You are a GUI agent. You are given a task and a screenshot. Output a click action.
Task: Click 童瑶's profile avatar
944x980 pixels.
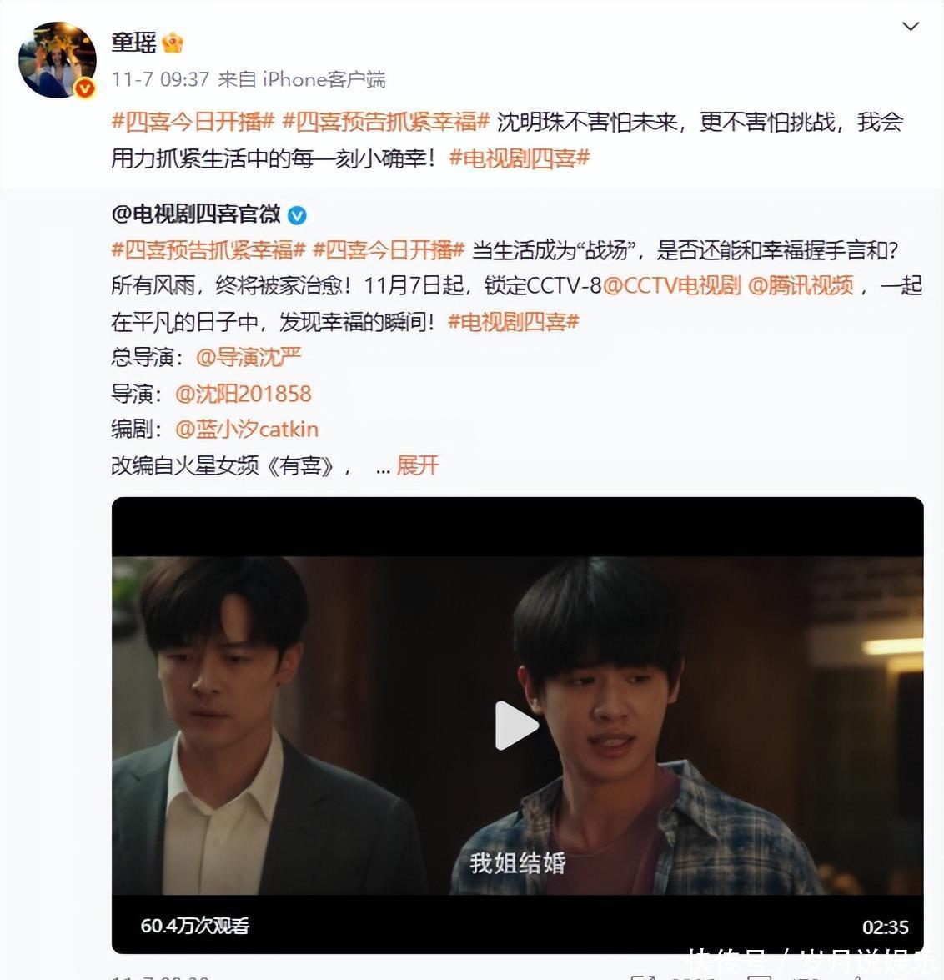point(58,60)
